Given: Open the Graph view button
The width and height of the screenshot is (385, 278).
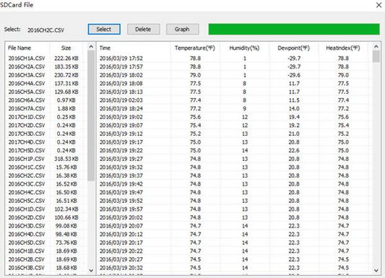Looking at the screenshot, I should pos(183,29).
